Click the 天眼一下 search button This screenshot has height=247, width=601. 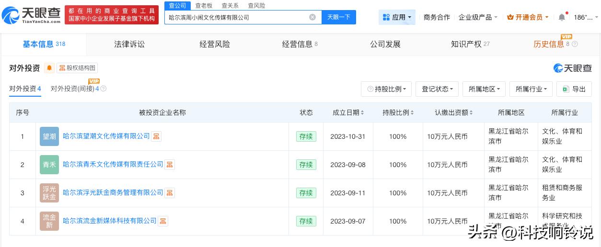[x=339, y=17]
